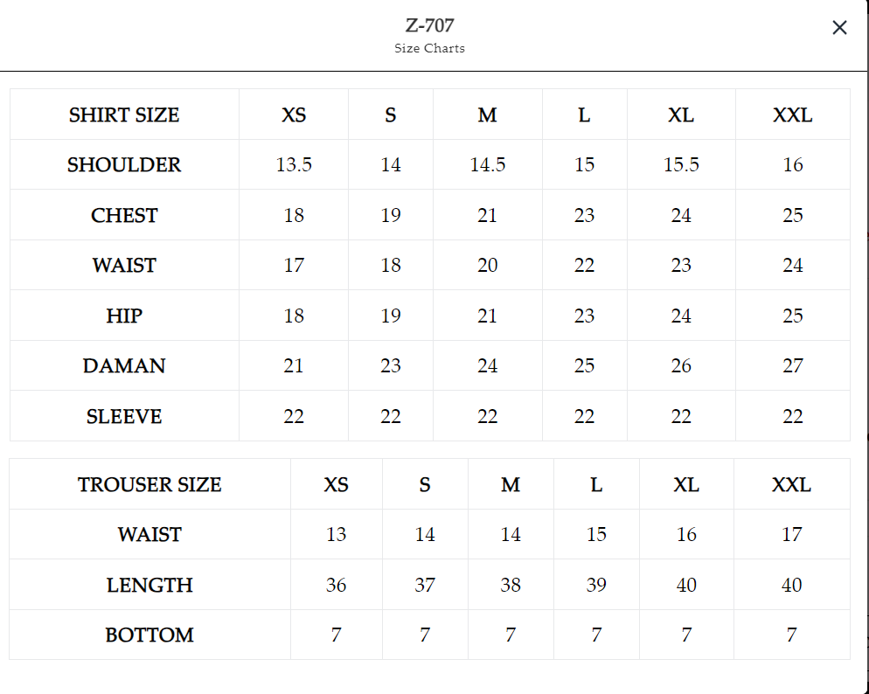Click the shirt waist value 20 for M
The width and height of the screenshot is (869, 694).
coord(487,266)
